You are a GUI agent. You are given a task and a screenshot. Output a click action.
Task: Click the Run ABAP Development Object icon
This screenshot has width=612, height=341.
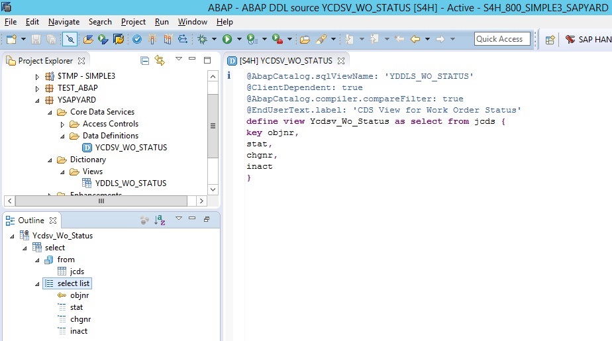103,39
